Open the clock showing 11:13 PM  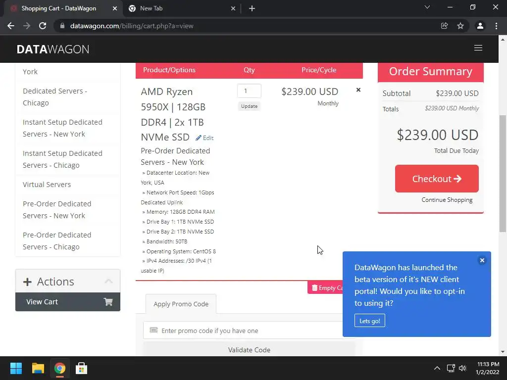(x=488, y=368)
